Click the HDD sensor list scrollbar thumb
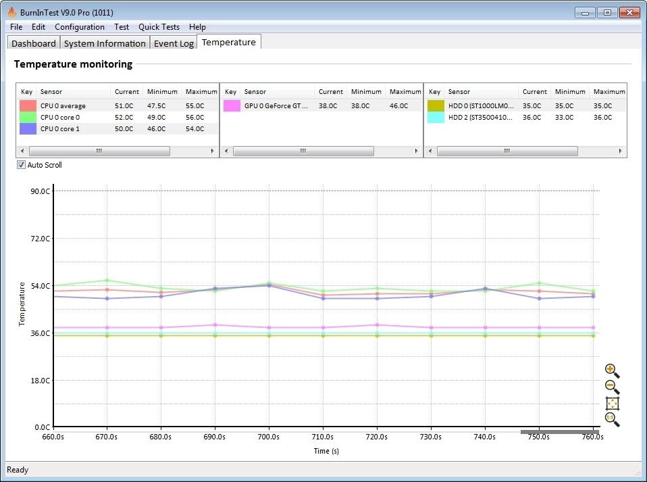647x482 pixels. coord(507,151)
